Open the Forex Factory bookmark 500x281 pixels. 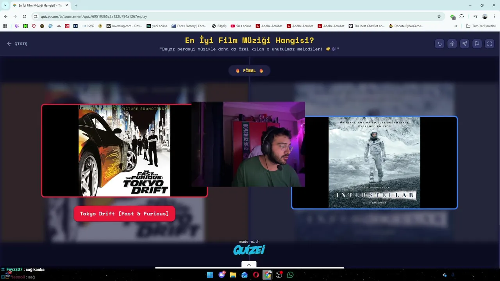click(189, 26)
